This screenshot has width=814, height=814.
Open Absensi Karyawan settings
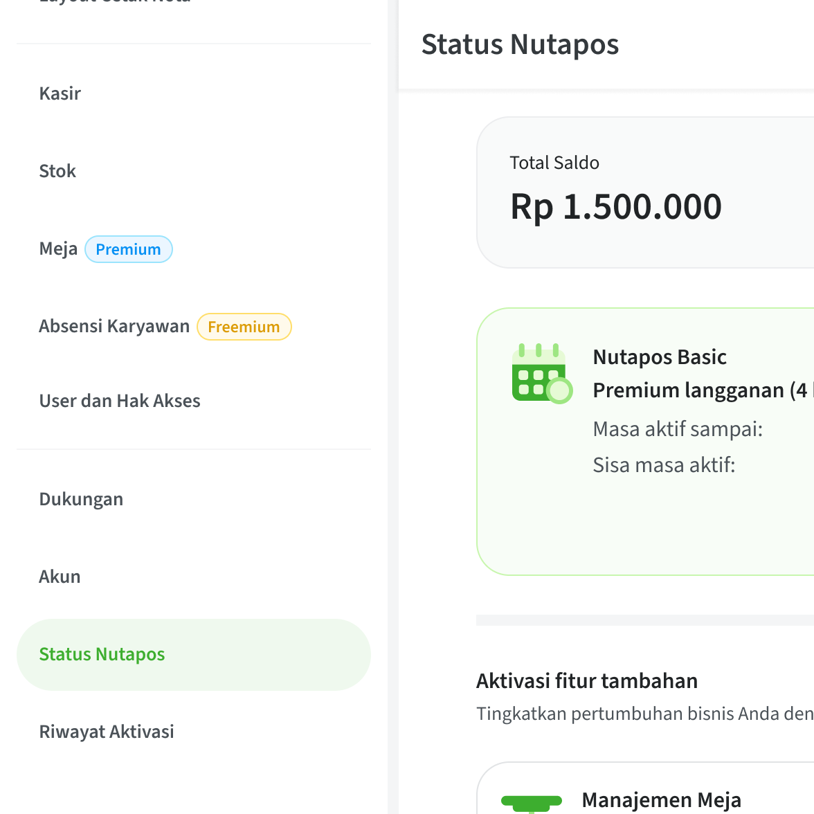click(x=114, y=325)
